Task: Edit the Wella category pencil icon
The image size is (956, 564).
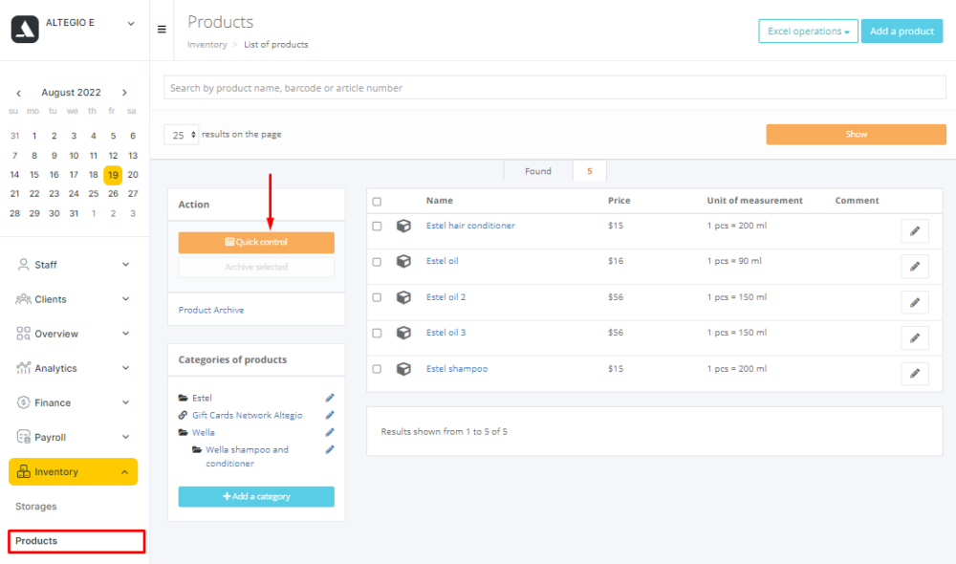Action: point(330,432)
